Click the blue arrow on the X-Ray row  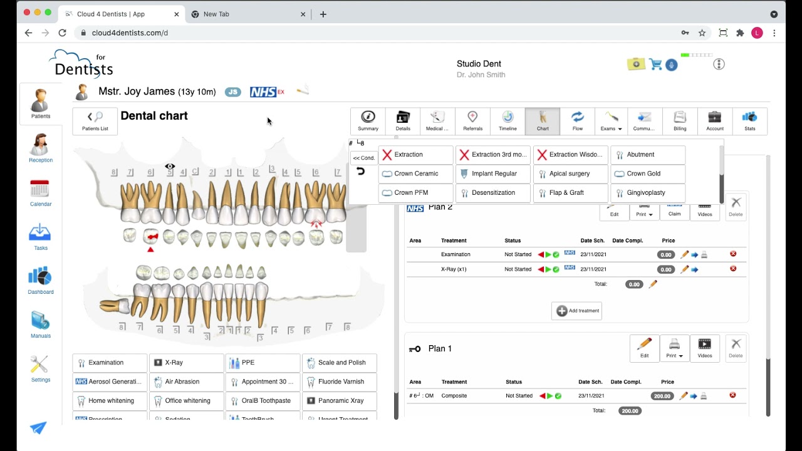point(694,270)
